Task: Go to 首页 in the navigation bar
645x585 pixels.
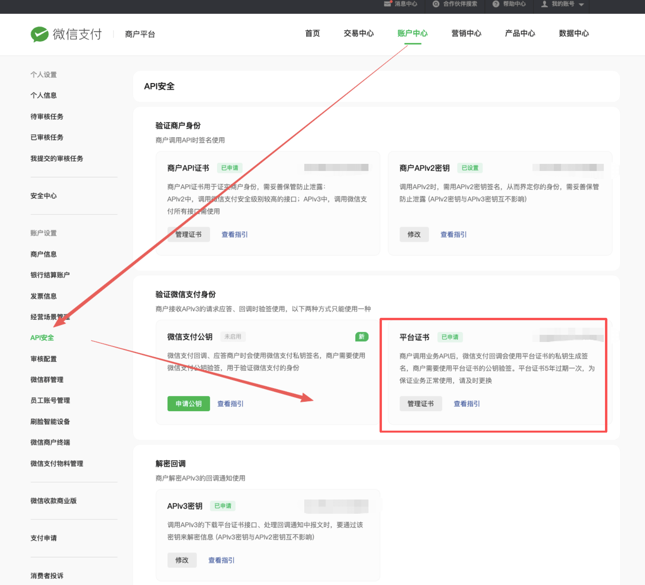Action: 312,34
